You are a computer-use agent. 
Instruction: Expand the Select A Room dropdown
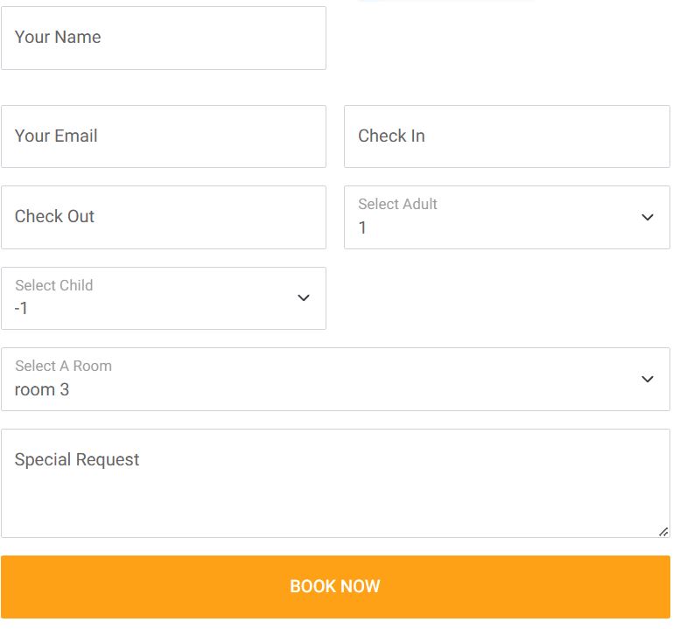335,380
